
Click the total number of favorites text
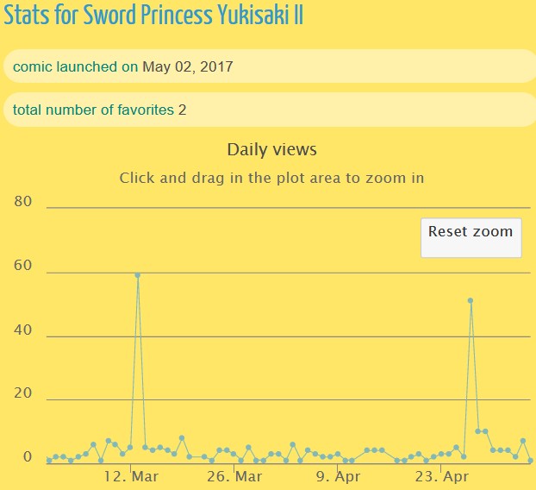(x=93, y=110)
